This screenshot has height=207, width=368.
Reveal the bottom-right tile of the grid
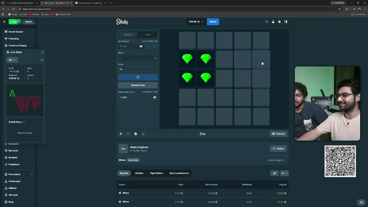click(261, 117)
